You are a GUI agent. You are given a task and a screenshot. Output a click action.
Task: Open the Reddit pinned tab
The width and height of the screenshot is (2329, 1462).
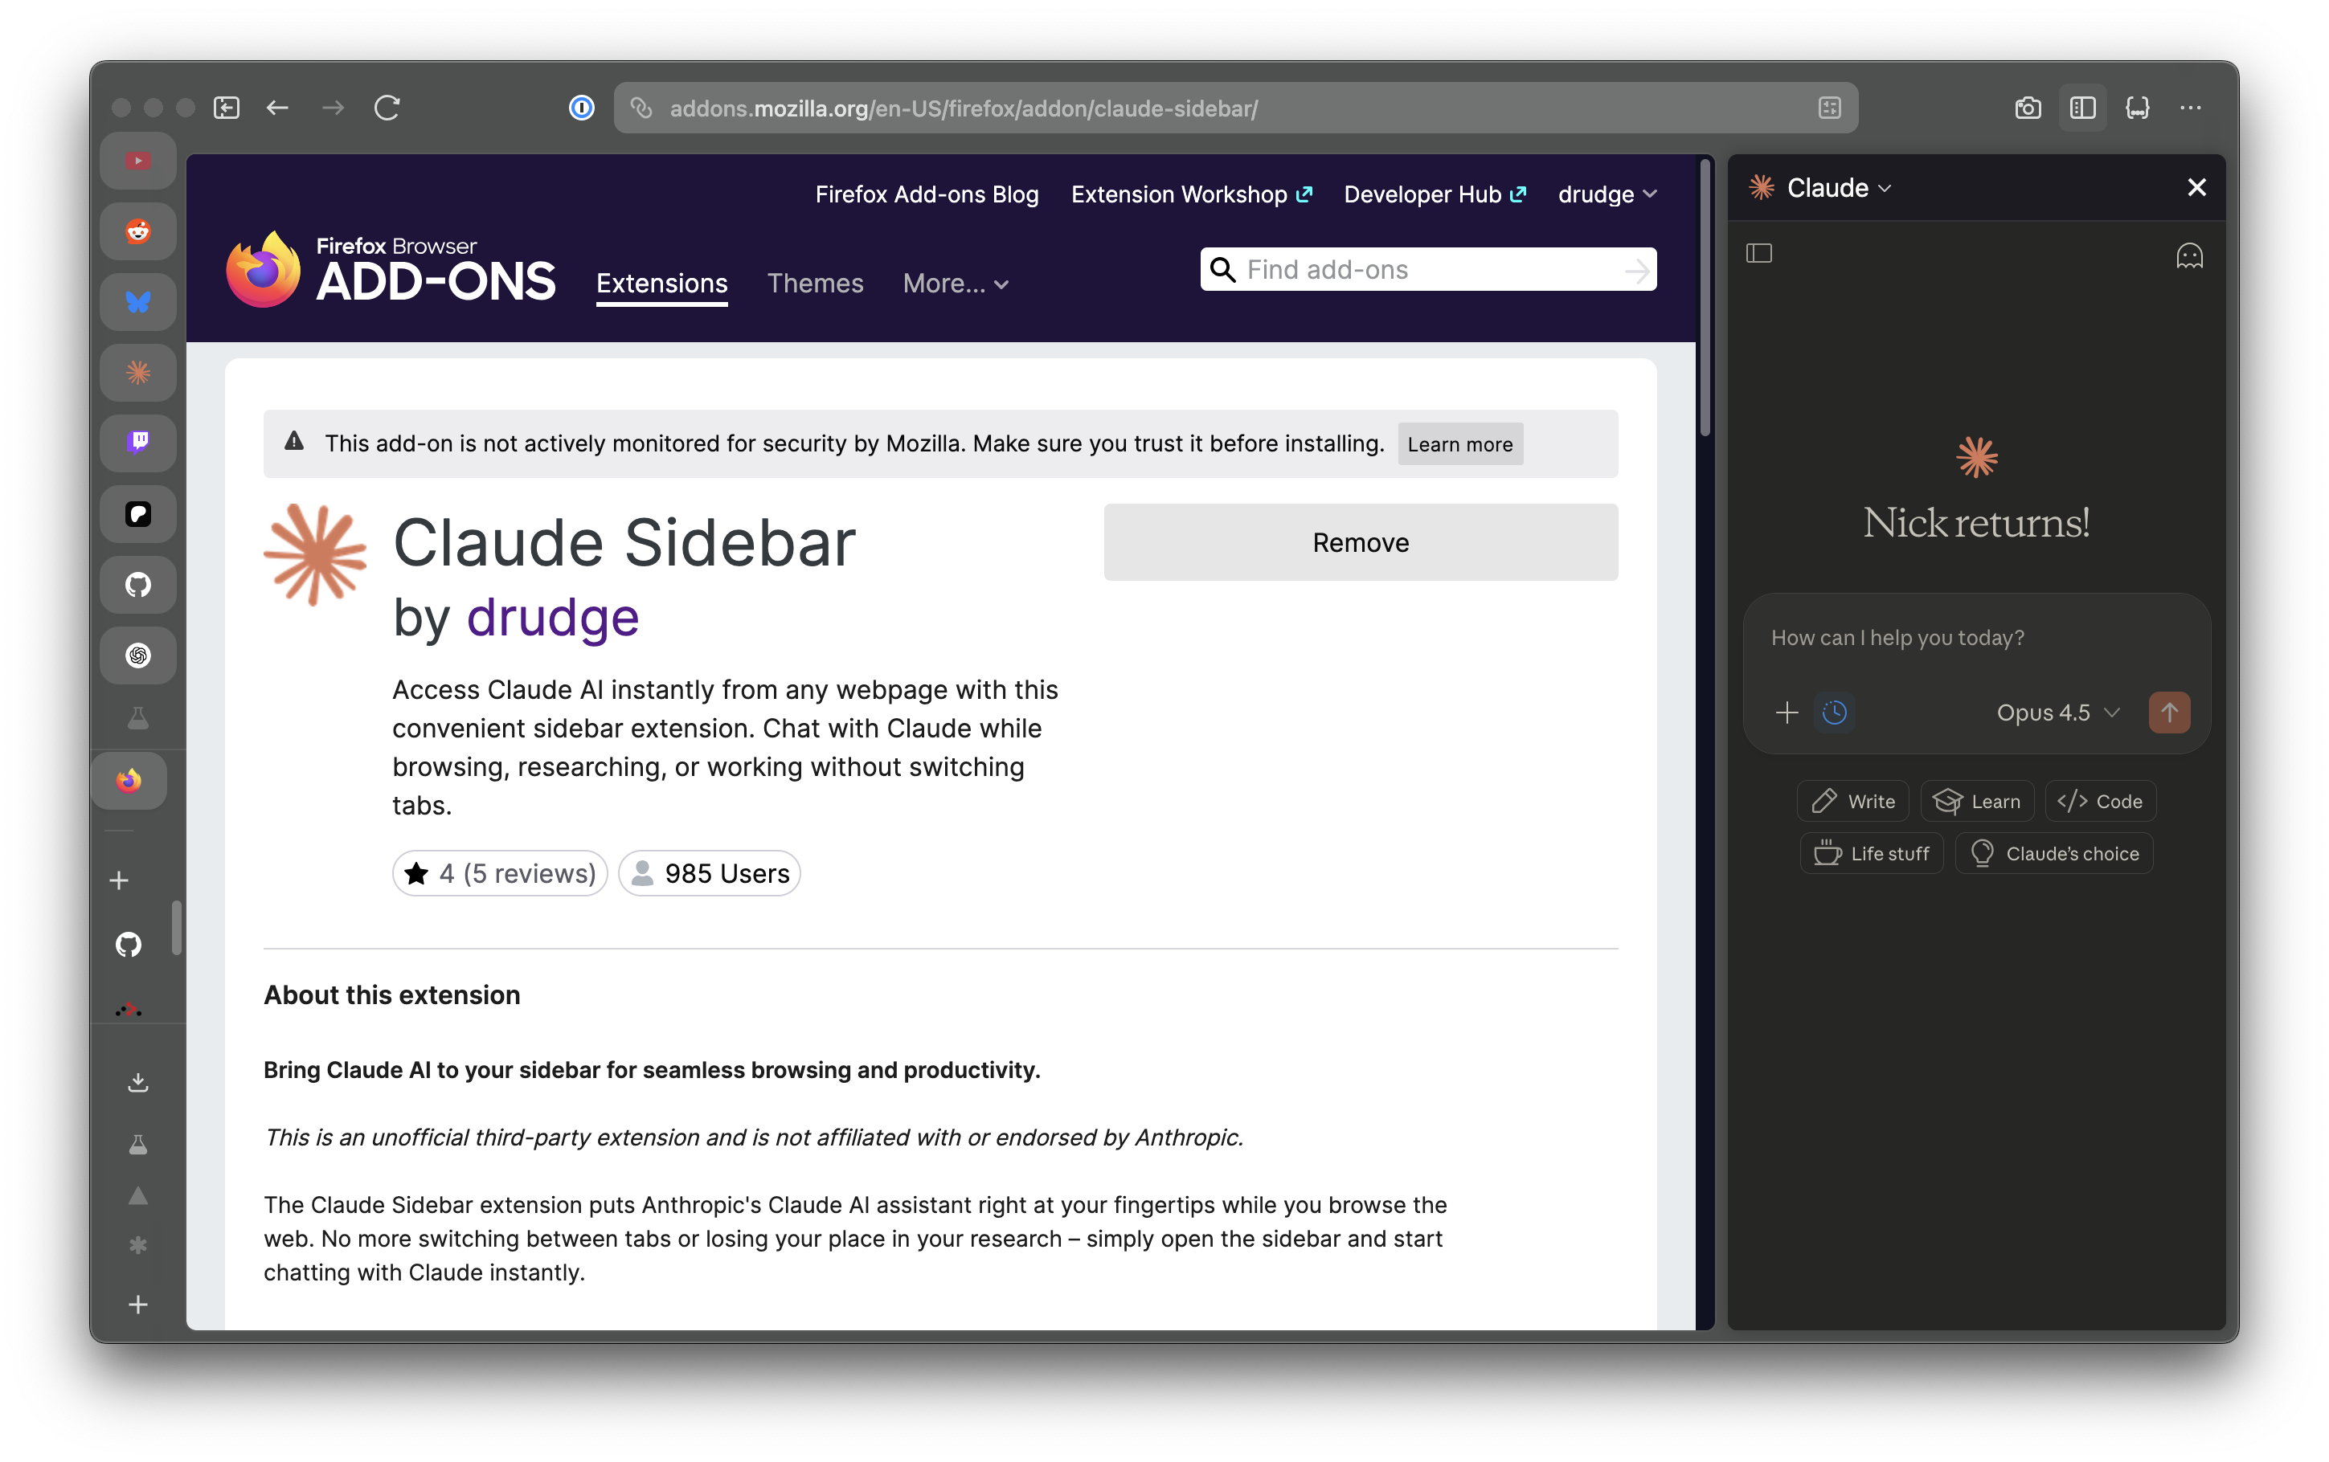138,231
